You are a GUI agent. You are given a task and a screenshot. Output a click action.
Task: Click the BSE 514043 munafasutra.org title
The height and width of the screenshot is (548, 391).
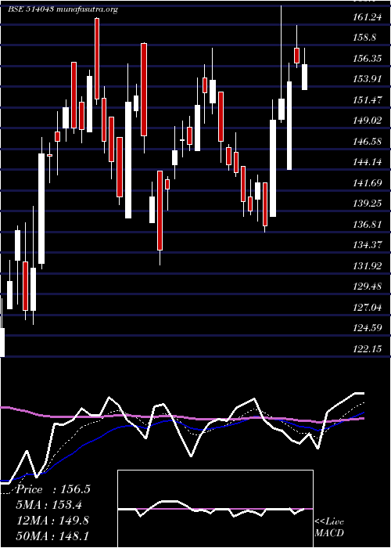63,9
